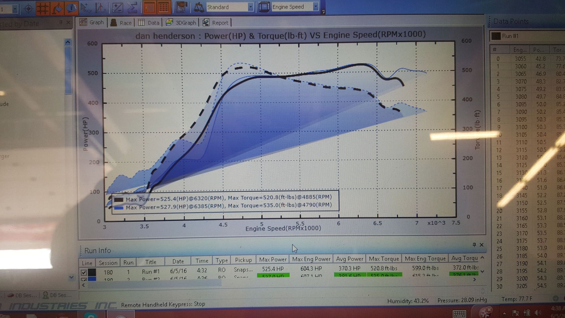Click the Max Power column header
Viewport: 565px width, 318px height.
click(273, 259)
